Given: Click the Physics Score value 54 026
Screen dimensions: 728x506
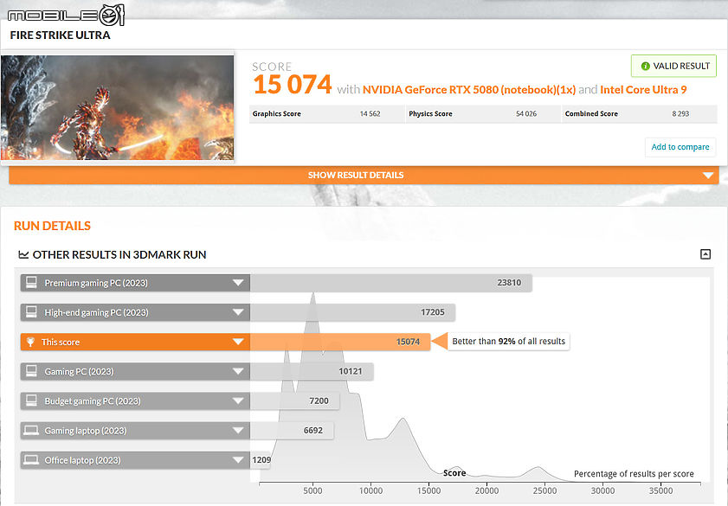Looking at the screenshot, I should 526,113.
